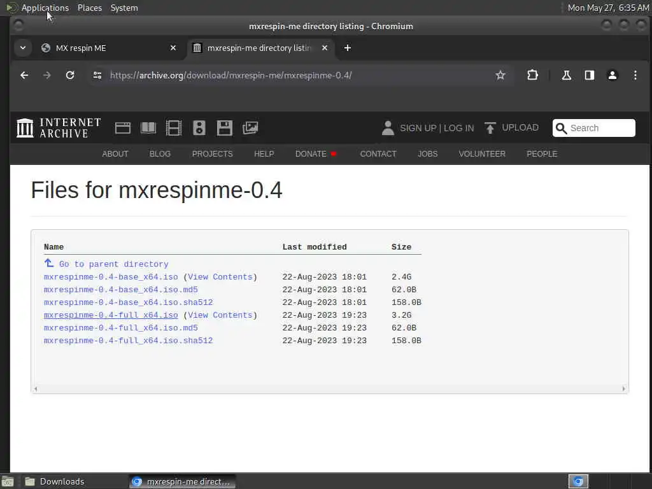Select the mxrespin-me directory listing tab
This screenshot has height=489, width=652.
pyautogui.click(x=259, y=48)
